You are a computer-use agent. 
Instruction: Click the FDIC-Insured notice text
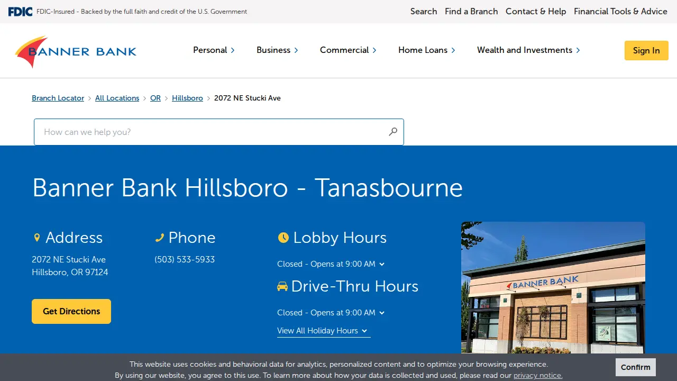tap(142, 12)
